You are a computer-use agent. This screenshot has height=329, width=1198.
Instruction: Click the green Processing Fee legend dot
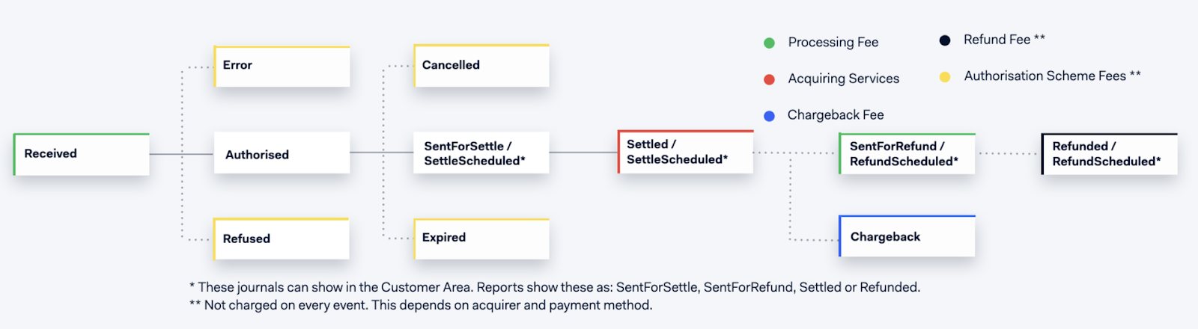click(769, 43)
